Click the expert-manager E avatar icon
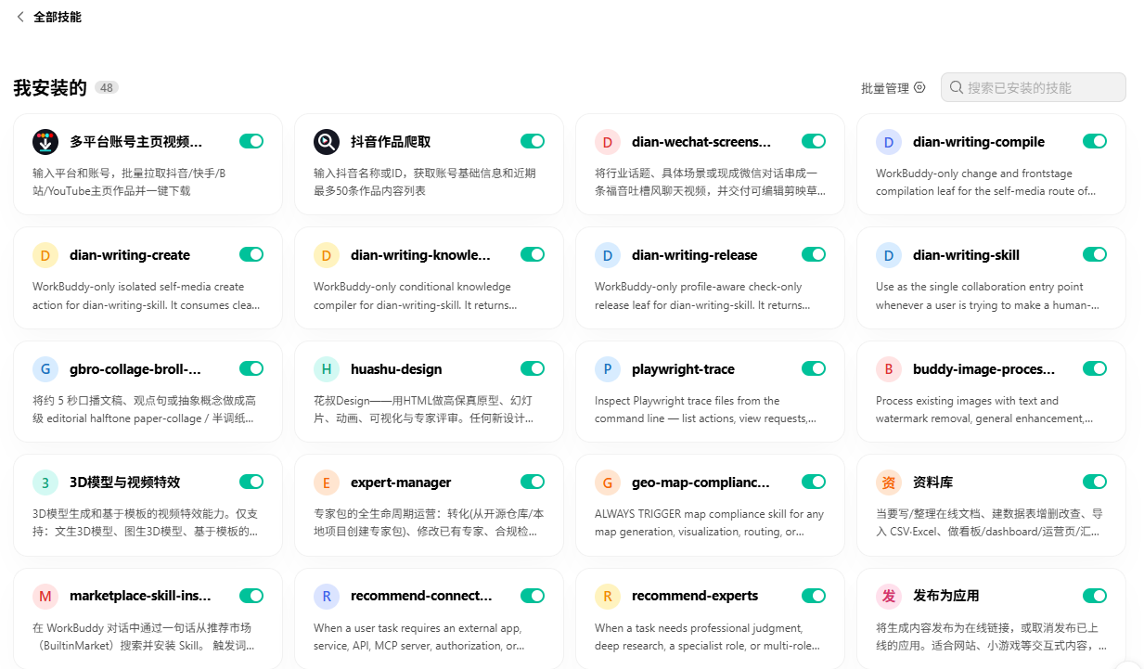This screenshot has height=669, width=1144. coord(327,482)
